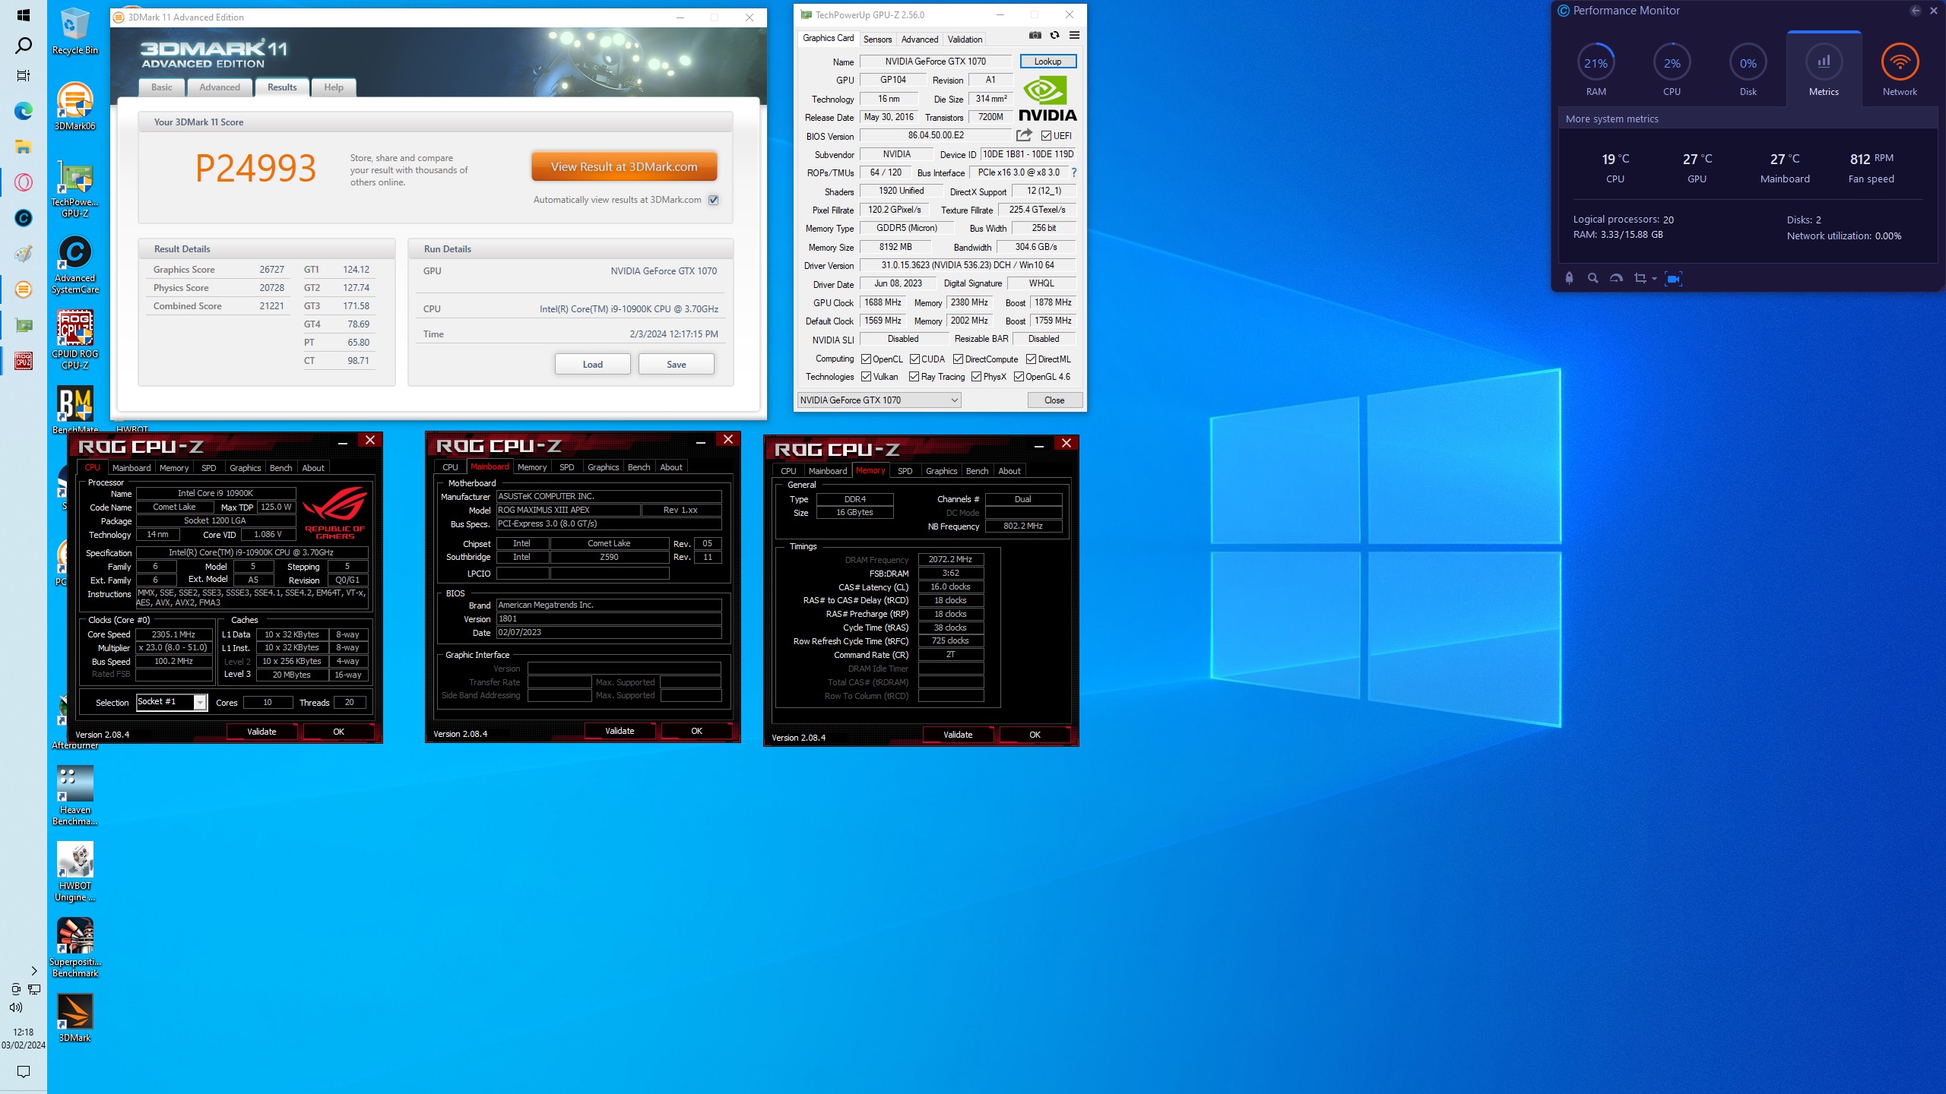
Task: Open the SPD tab in the memory CPU-Z window
Action: [x=905, y=471]
